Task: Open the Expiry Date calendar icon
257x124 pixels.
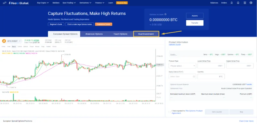Action: tap(194, 76)
